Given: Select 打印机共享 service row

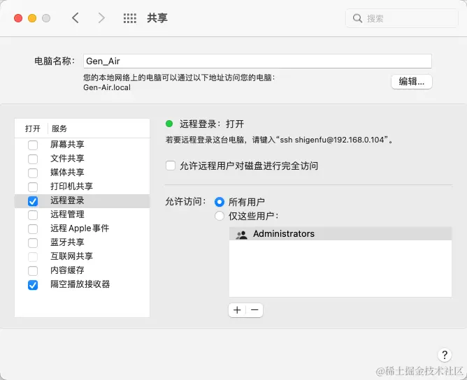Looking at the screenshot, I should [x=82, y=187].
